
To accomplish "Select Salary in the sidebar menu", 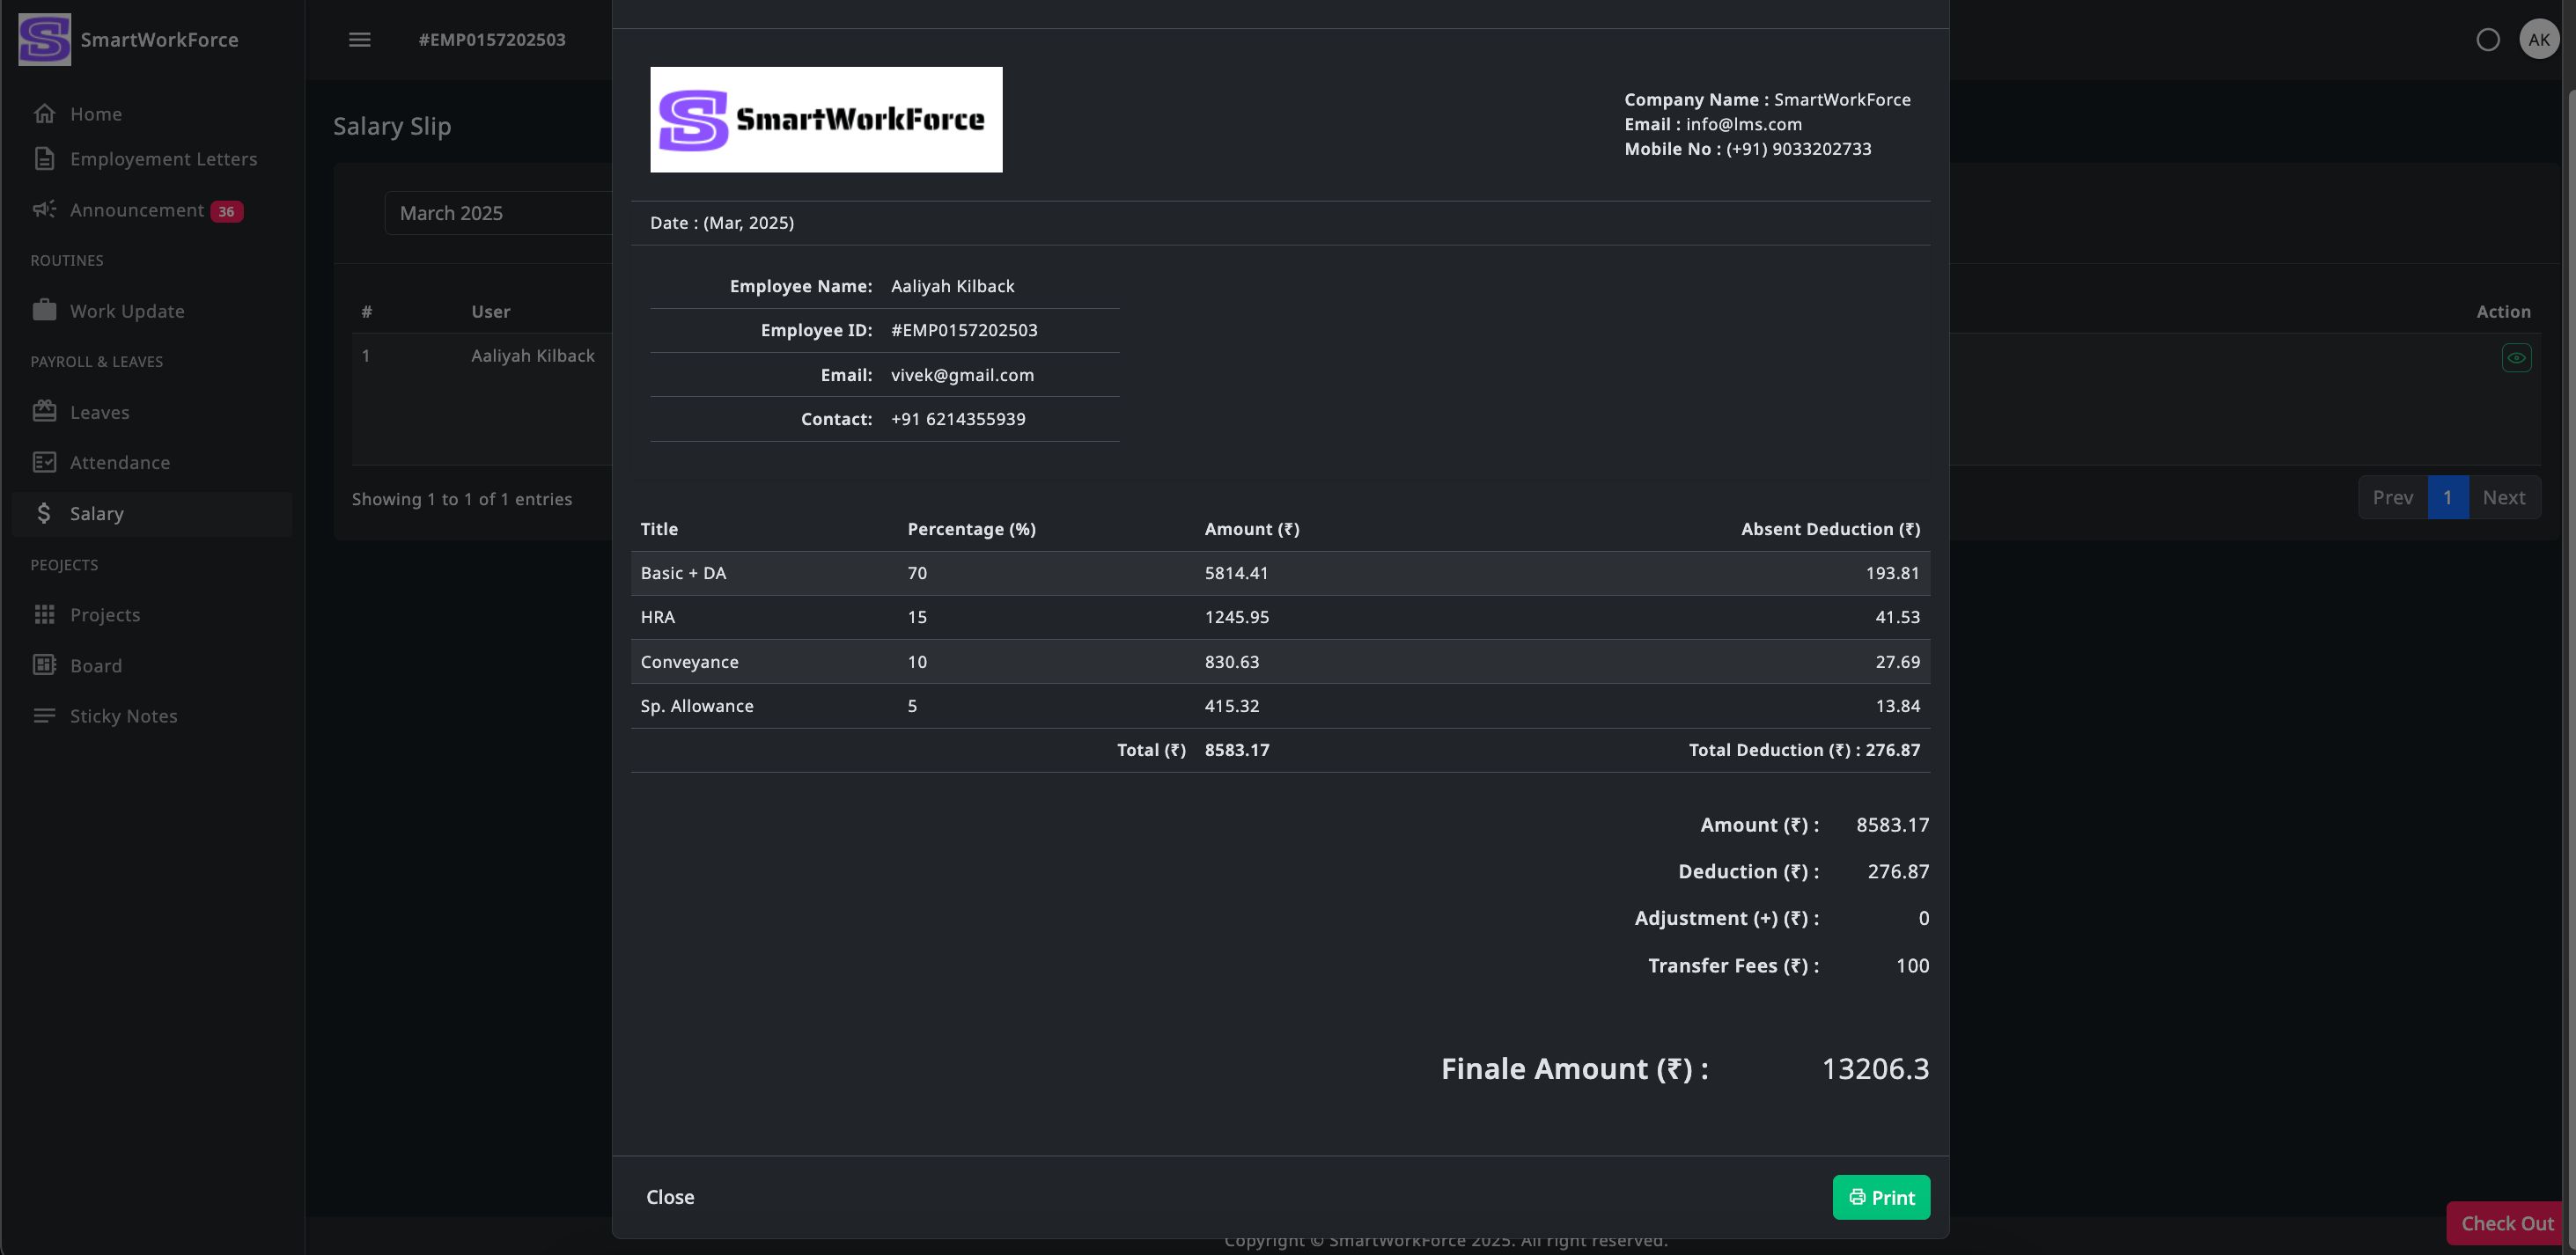I will click(x=97, y=514).
